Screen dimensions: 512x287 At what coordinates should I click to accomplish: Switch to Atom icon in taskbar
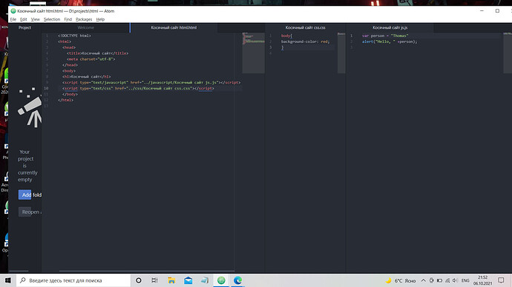pyautogui.click(x=221, y=280)
